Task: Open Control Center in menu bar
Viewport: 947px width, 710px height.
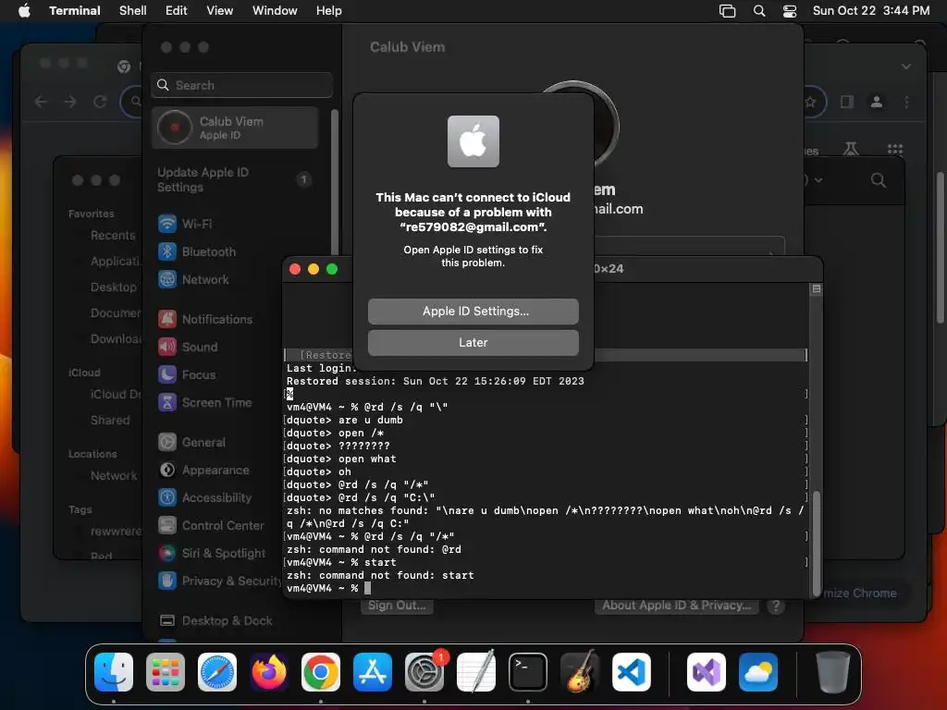Action: 790,10
